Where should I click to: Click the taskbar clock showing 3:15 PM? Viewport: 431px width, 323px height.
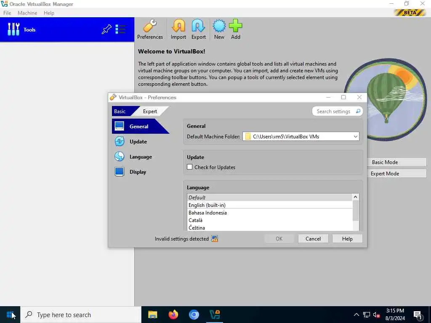(x=395, y=315)
